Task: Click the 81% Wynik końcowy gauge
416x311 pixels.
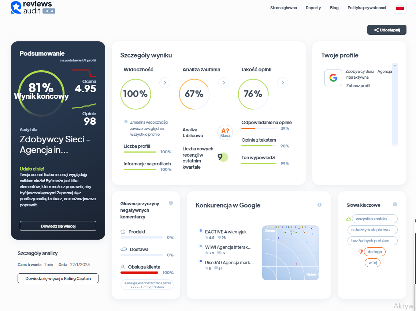Action: point(41,93)
